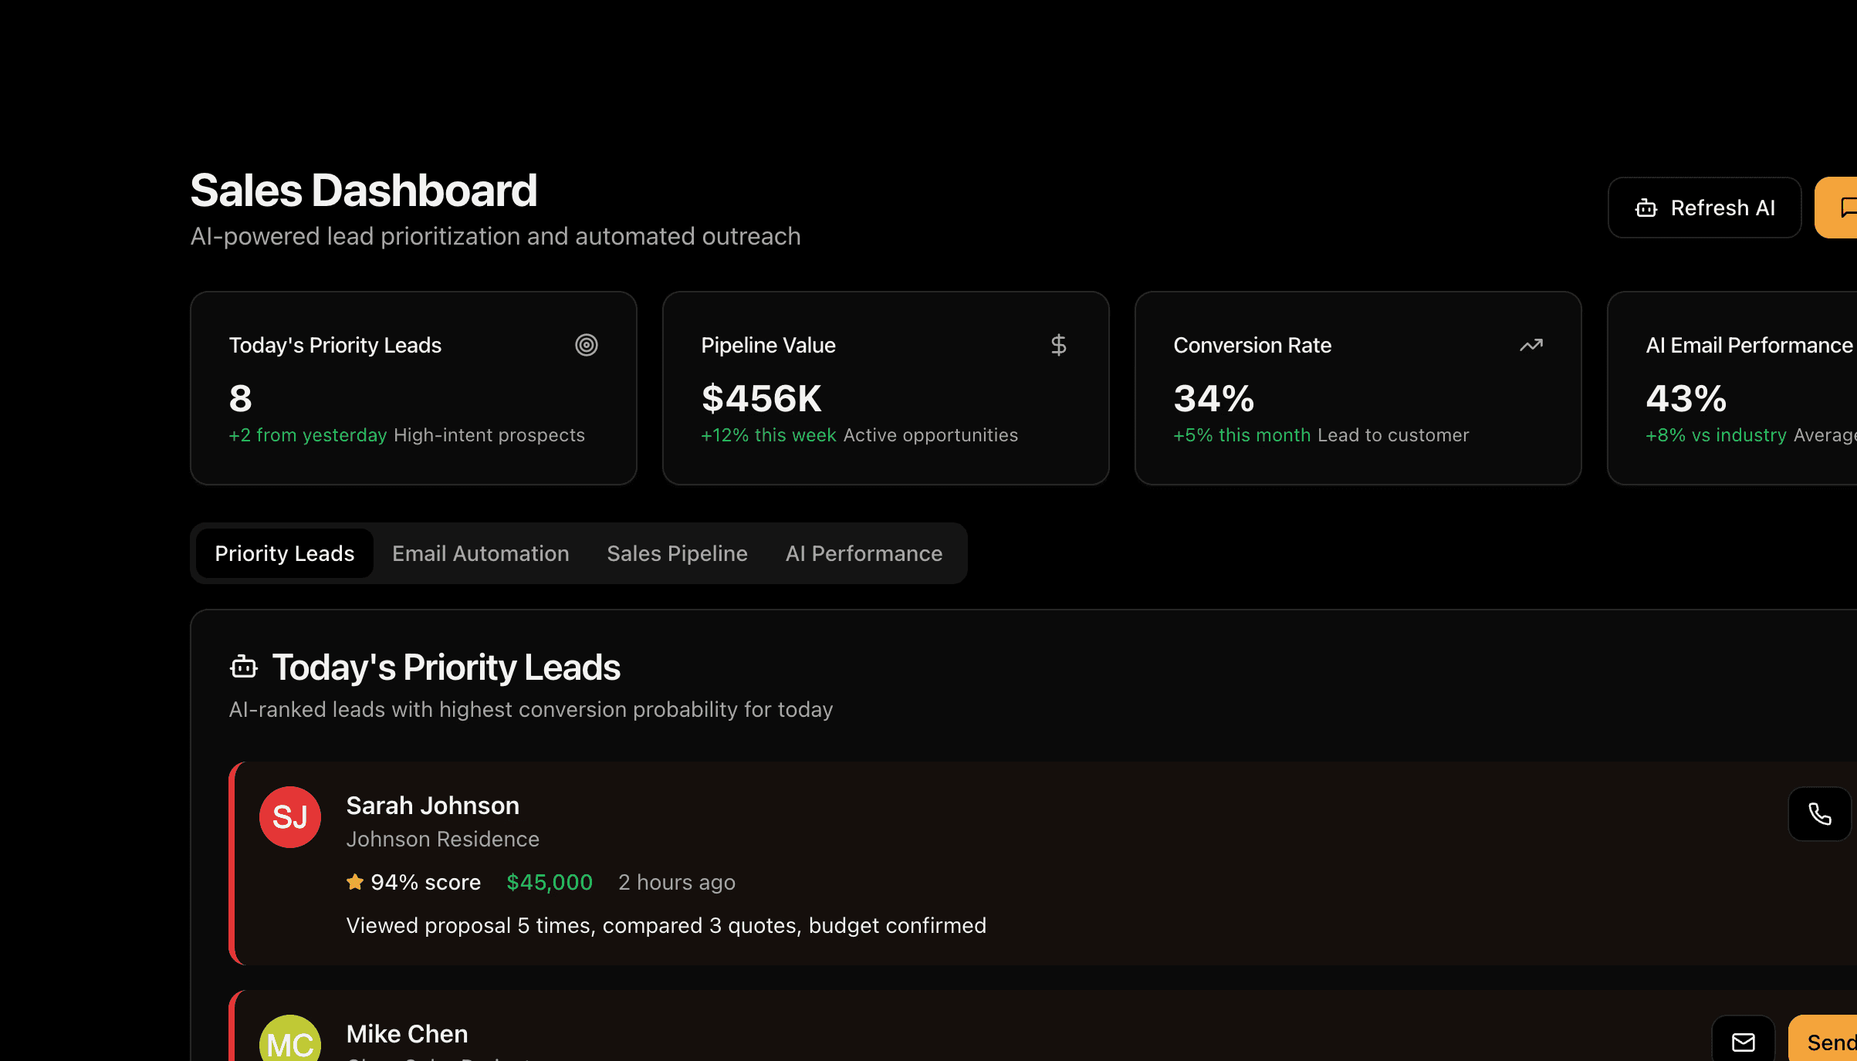The image size is (1857, 1061).
Task: Click the dollar sign icon on Pipeline Value
Action: pos(1058,345)
